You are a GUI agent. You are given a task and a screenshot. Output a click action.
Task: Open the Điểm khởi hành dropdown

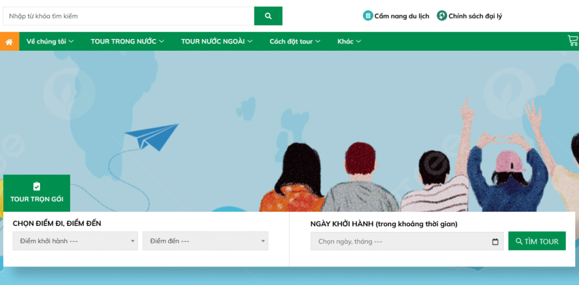pyautogui.click(x=75, y=241)
